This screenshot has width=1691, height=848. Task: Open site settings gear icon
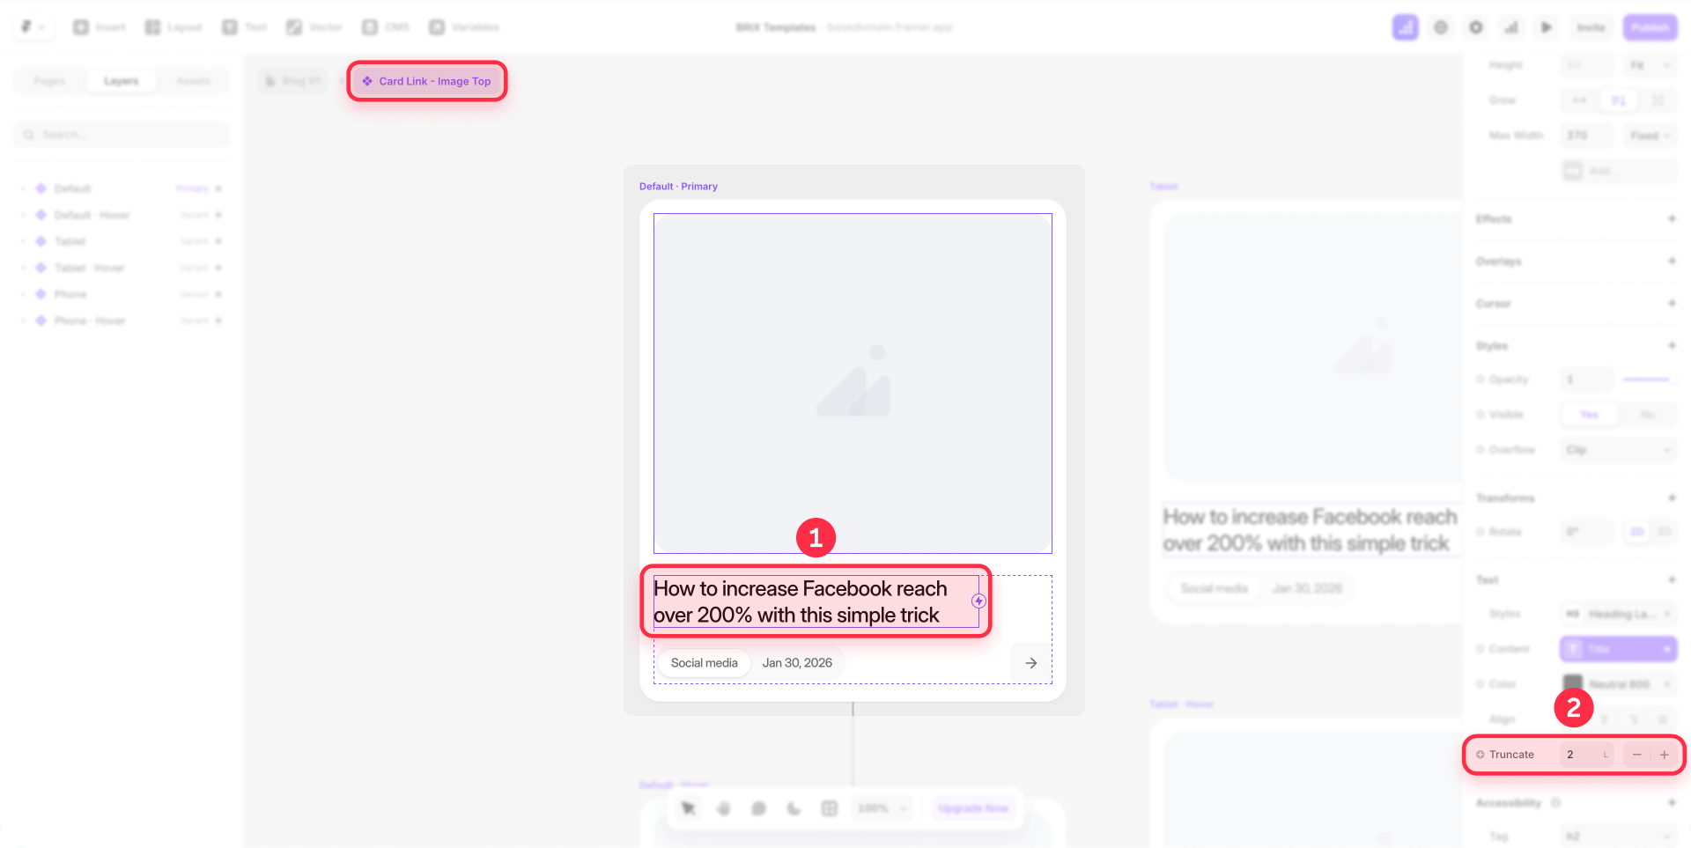click(x=1476, y=27)
